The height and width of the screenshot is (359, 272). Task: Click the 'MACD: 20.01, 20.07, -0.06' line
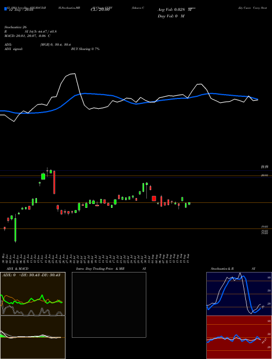(x=26, y=36)
